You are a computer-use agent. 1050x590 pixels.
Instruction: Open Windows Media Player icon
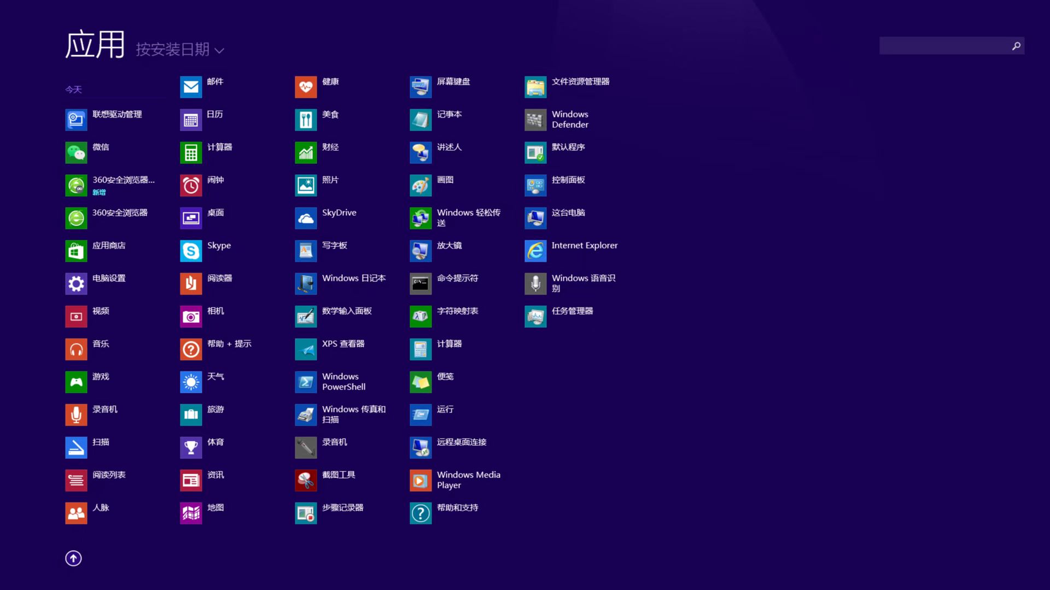click(421, 480)
